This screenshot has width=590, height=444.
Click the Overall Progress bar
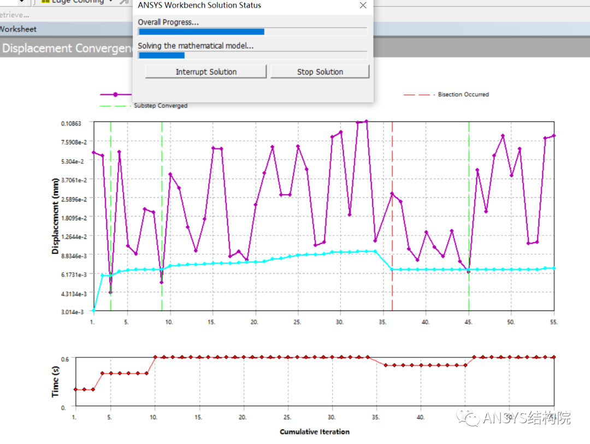click(x=252, y=32)
